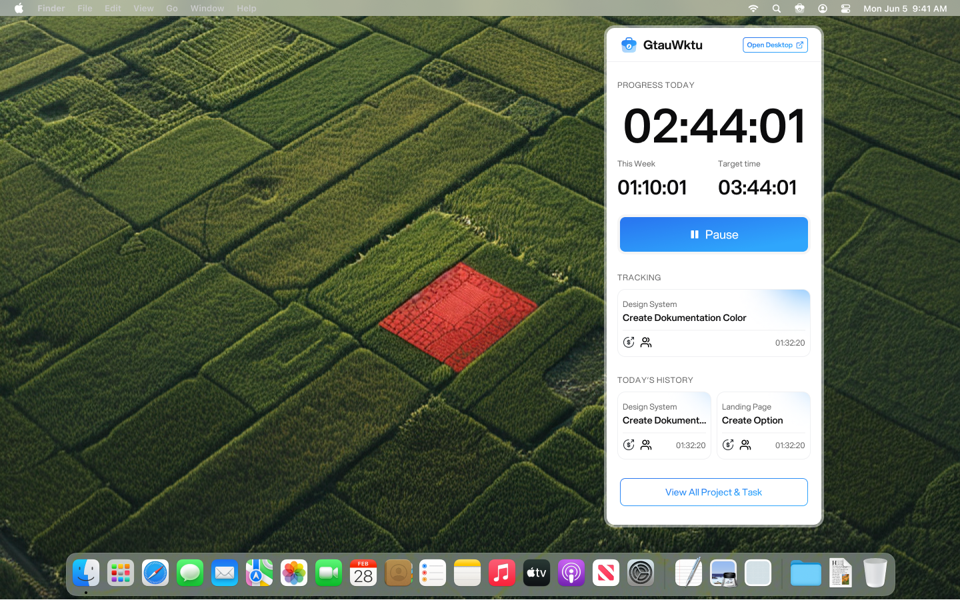Viewport: 960px width, 600px height.
Task: Click the external-link icon inside Open Desktop
Action: point(799,45)
